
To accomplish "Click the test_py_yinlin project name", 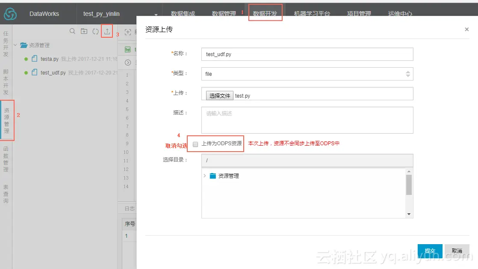I will pos(101,14).
